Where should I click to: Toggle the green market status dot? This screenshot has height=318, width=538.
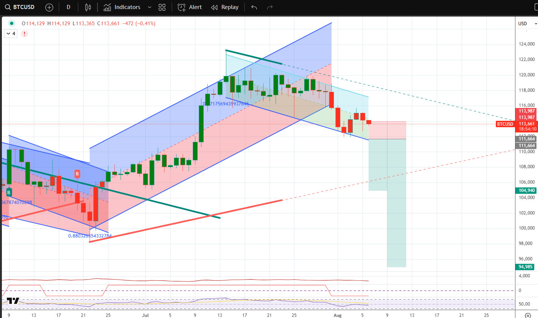[x=12, y=23]
